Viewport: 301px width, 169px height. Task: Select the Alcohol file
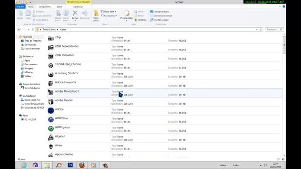(165, 138)
